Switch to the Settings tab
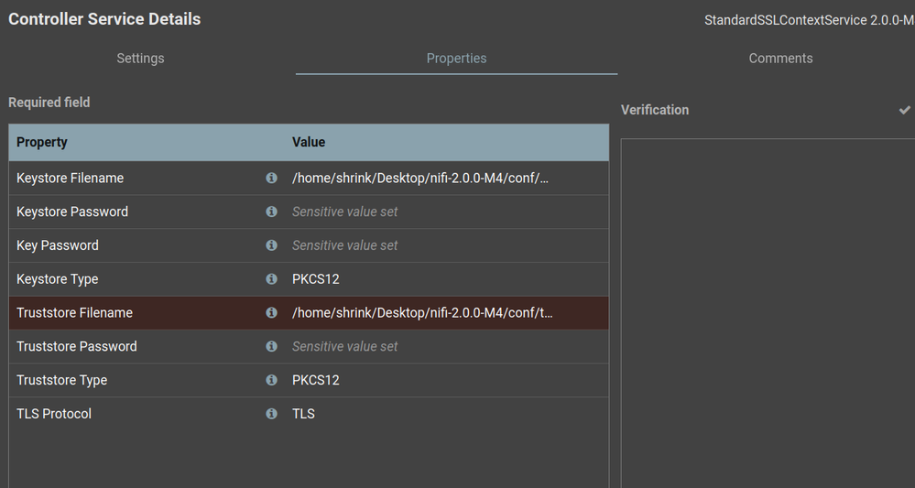The height and width of the screenshot is (488, 915). (140, 59)
